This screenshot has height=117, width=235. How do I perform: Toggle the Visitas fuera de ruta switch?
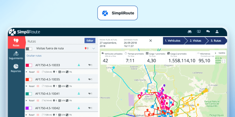click(29, 49)
